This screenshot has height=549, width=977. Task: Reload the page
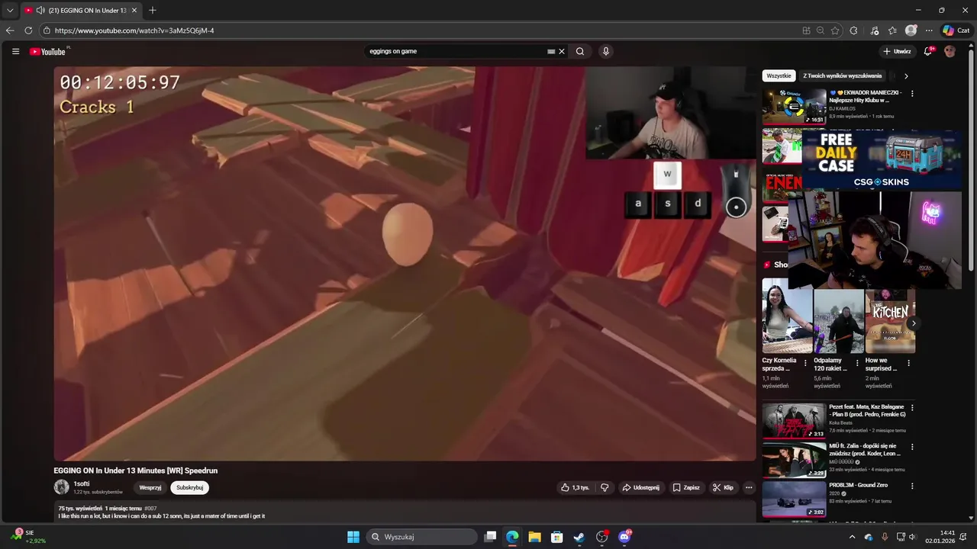(28, 30)
